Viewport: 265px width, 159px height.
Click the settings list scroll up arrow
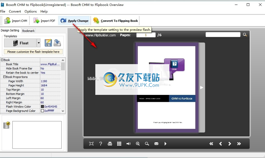[63, 60]
